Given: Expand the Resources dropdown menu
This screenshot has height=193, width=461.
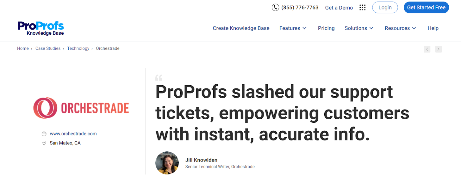Looking at the screenshot, I should (401, 28).
